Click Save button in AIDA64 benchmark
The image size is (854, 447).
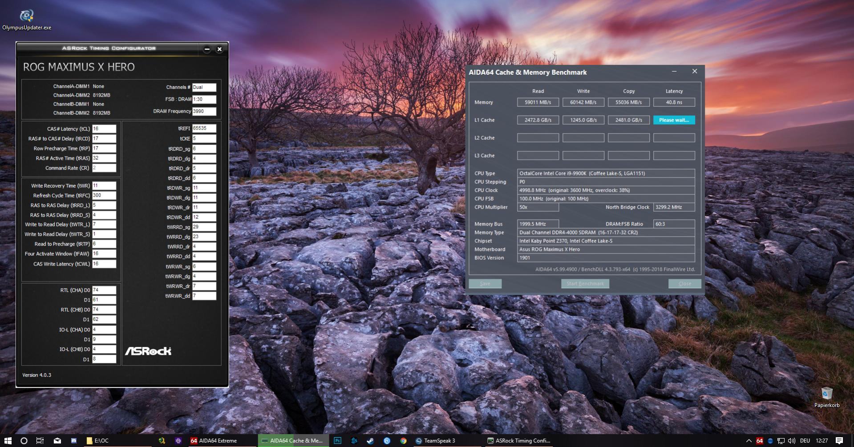485,284
